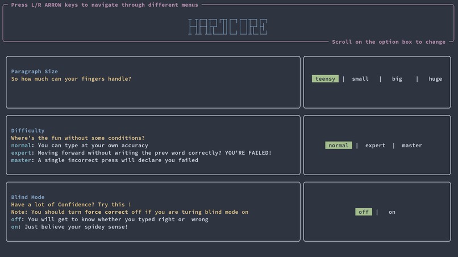Turn Blind Mode on

point(392,212)
